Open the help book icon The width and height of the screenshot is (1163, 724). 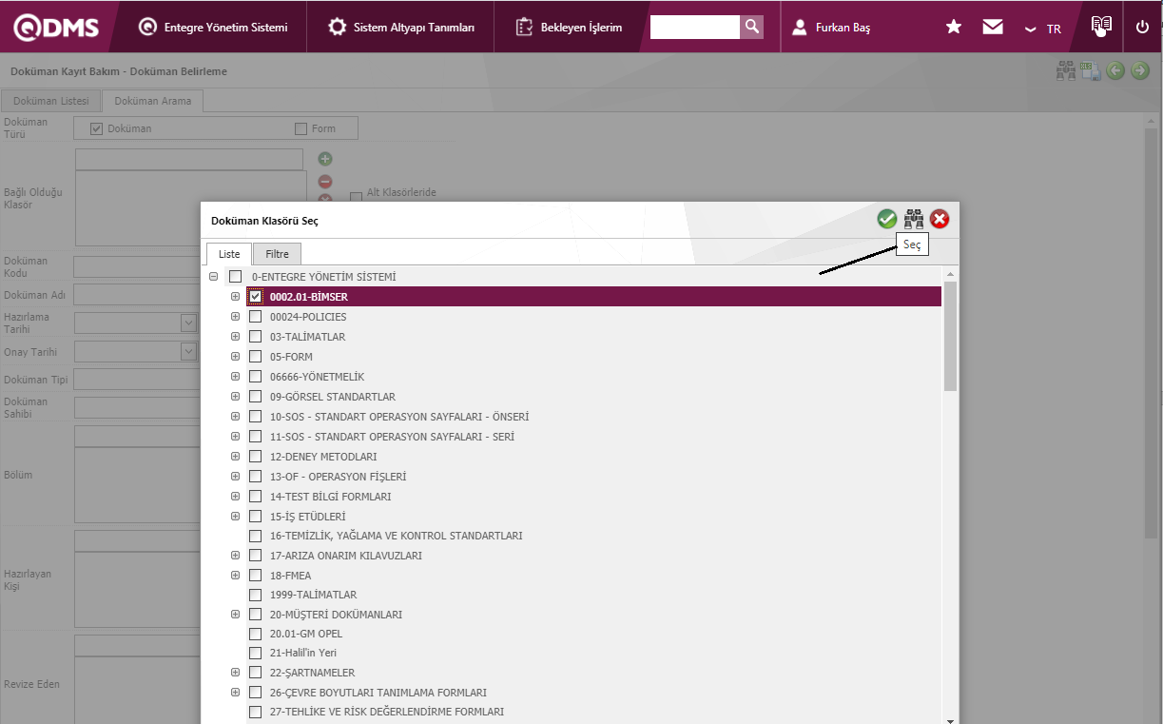coord(1101,26)
